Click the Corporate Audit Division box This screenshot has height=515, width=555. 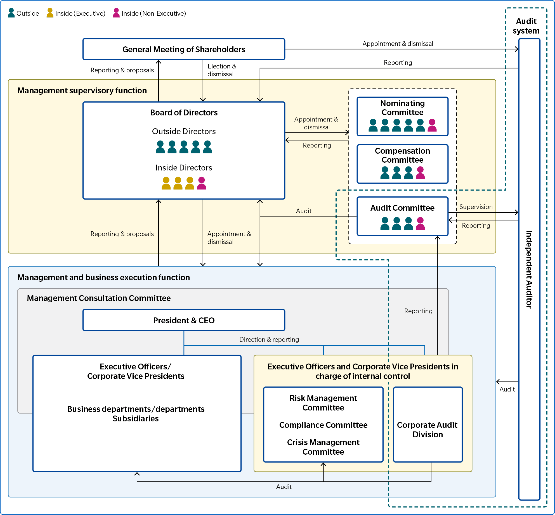(428, 424)
